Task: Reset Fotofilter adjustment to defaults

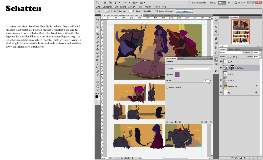Action: (206, 122)
